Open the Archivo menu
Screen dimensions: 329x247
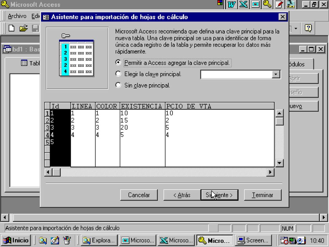click(x=17, y=16)
